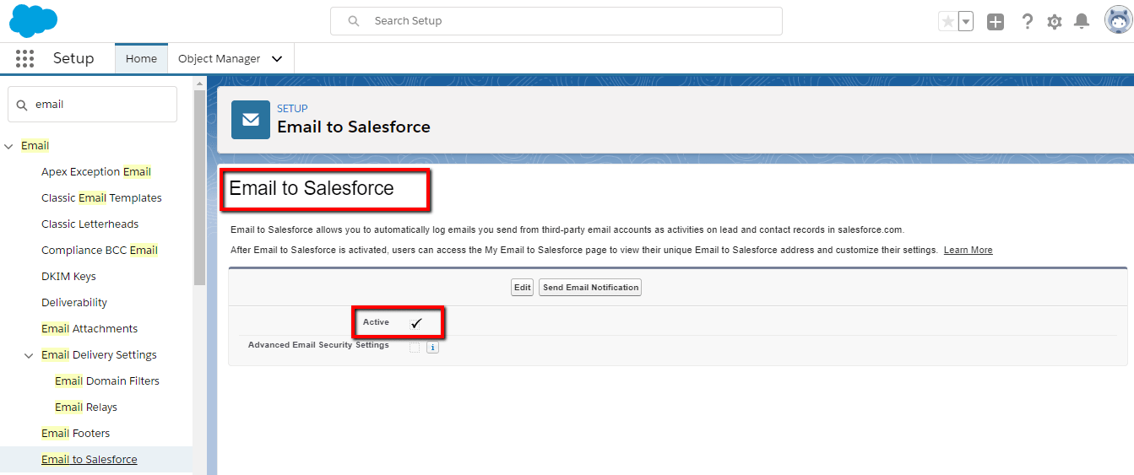Open Deliverability in sidebar
The width and height of the screenshot is (1134, 475).
pyautogui.click(x=74, y=302)
